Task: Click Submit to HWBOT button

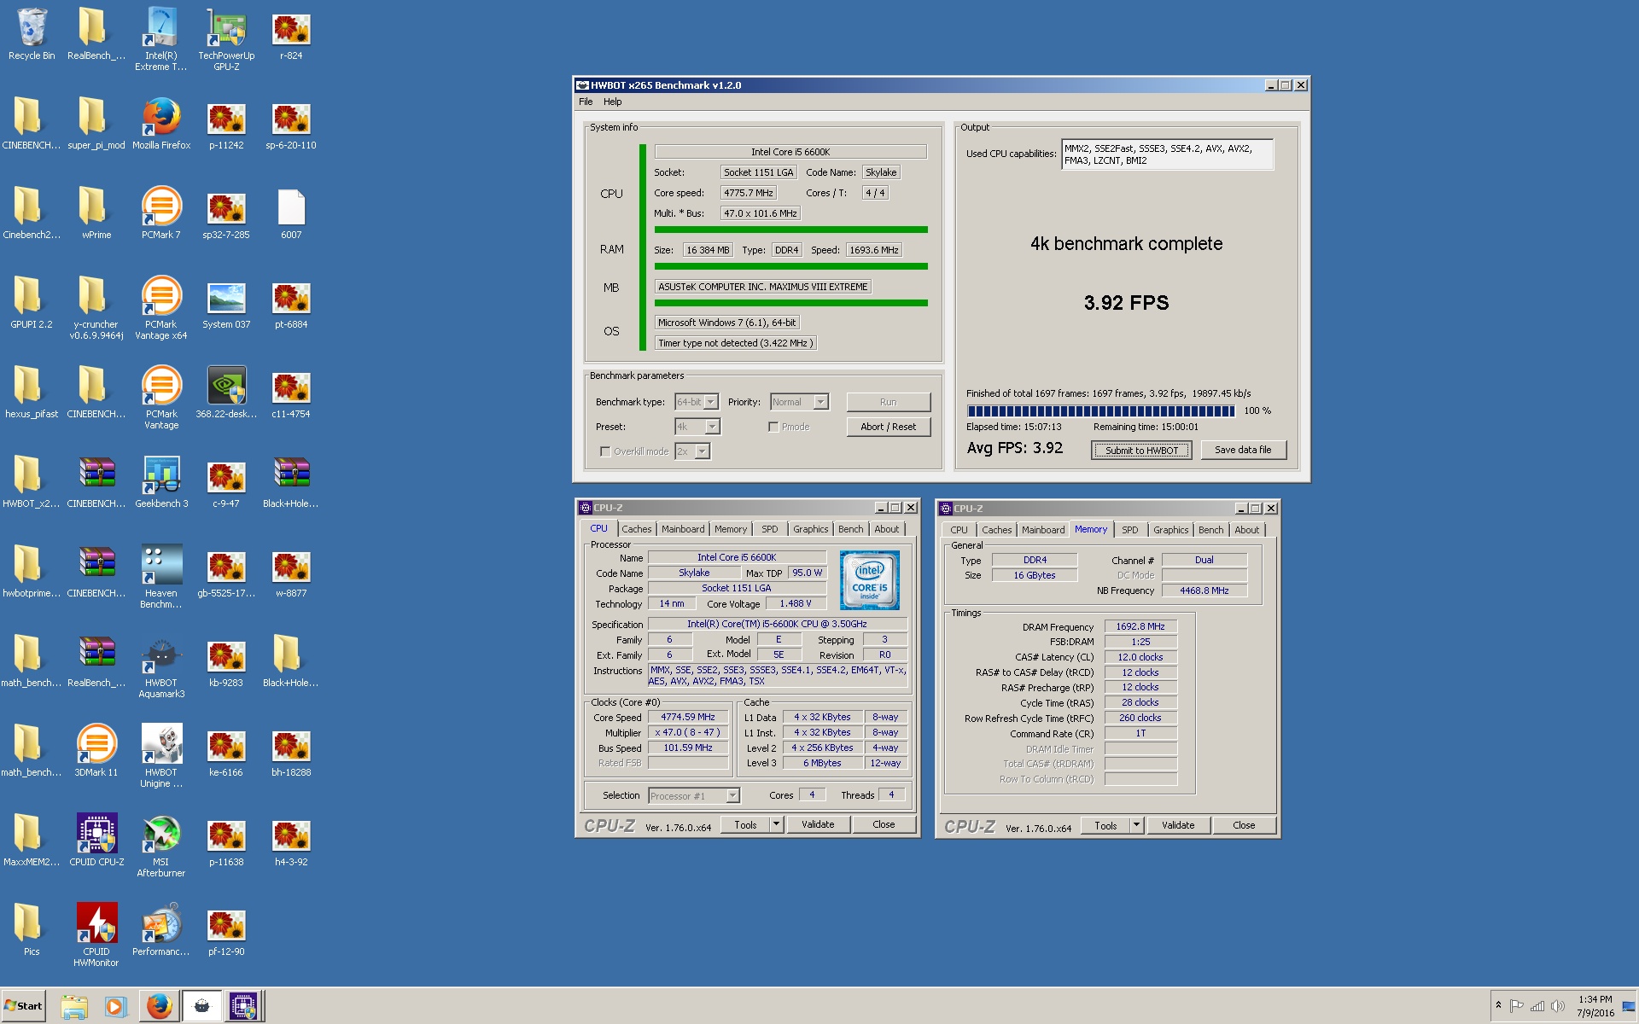Action: [x=1141, y=451]
